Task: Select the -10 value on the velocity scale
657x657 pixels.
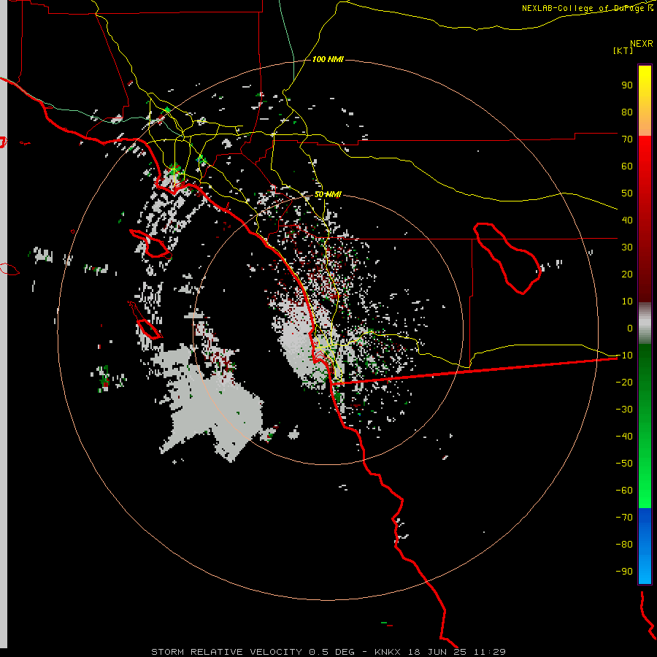Action: [624, 356]
